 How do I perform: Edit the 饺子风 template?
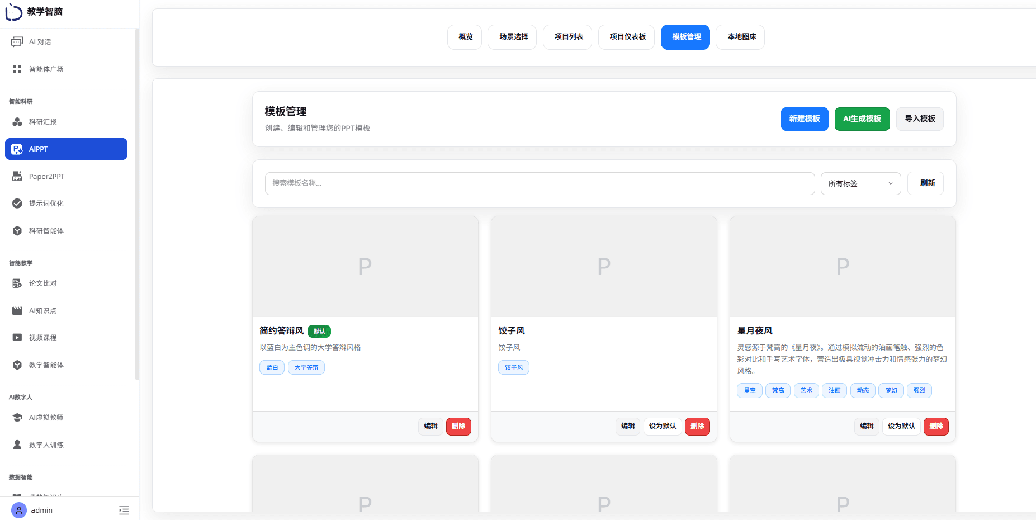[x=628, y=427]
